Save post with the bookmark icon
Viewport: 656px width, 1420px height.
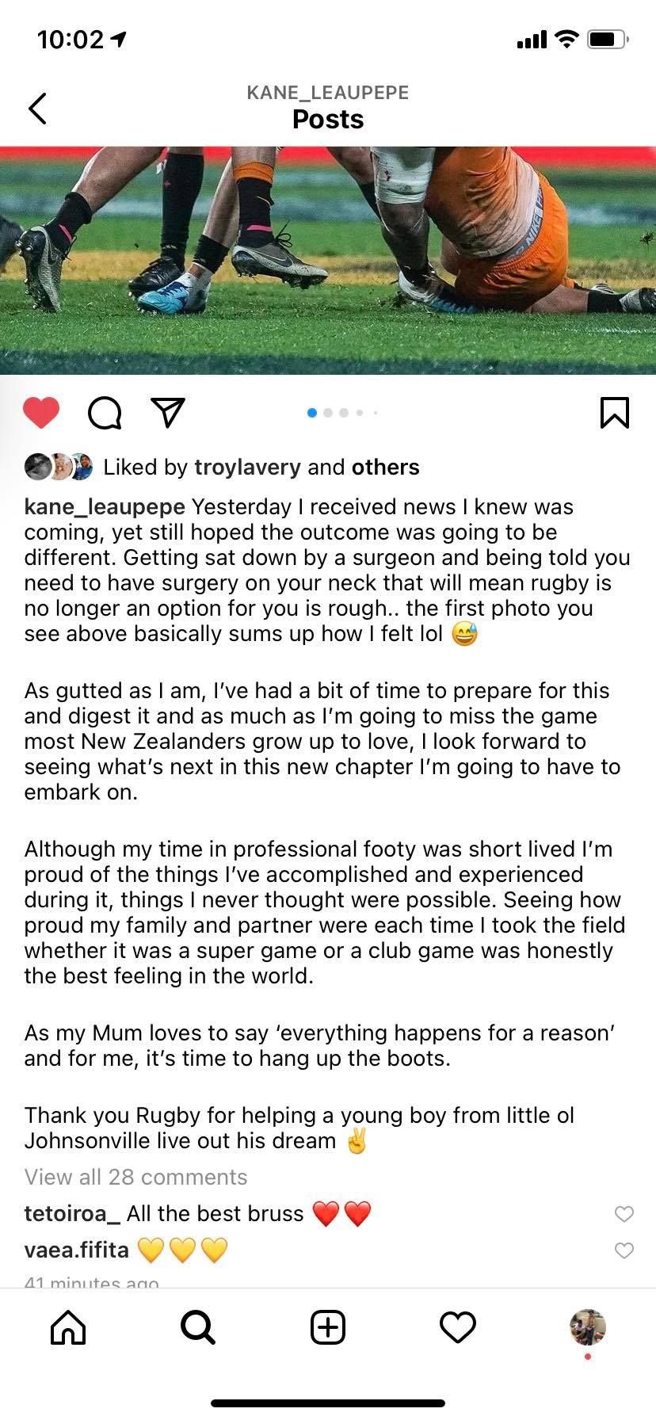[615, 412]
